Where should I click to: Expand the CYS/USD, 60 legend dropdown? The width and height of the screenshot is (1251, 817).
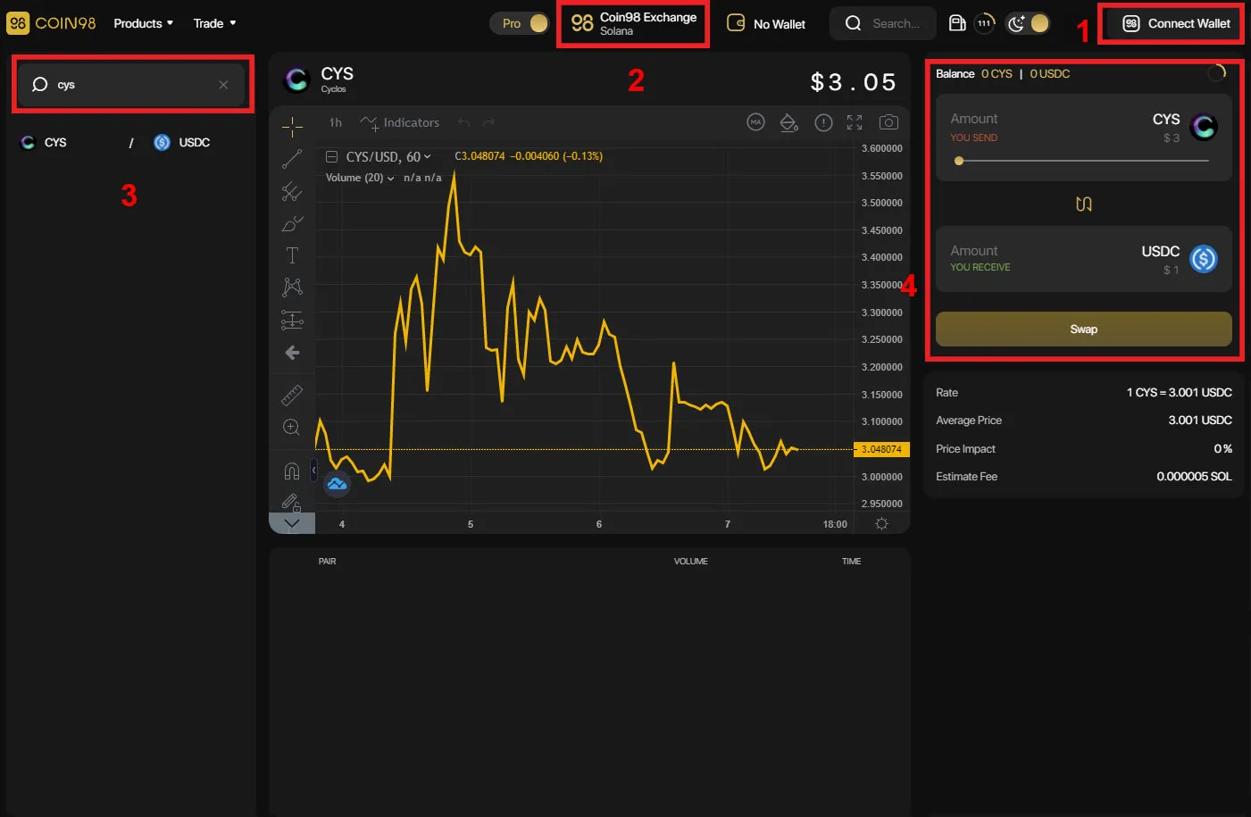[x=427, y=156]
